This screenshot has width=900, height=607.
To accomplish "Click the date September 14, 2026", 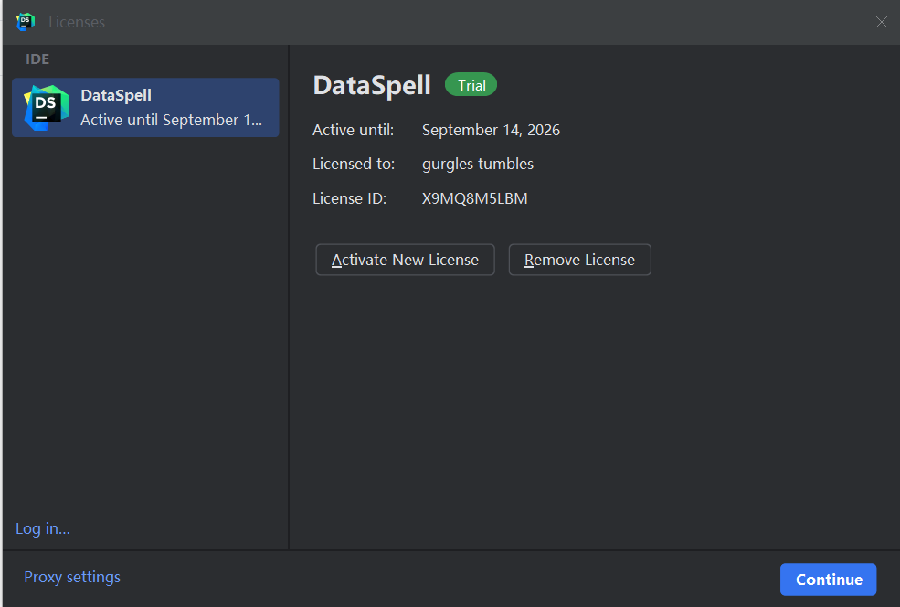I will click(x=491, y=131).
